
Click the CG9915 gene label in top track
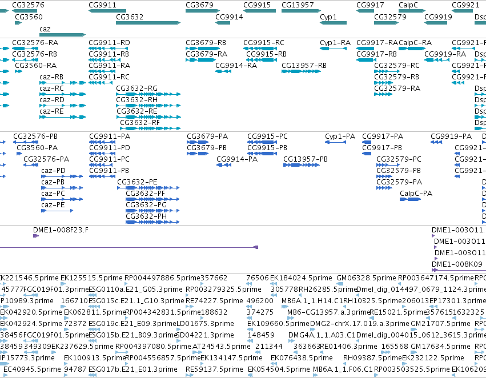point(257,5)
